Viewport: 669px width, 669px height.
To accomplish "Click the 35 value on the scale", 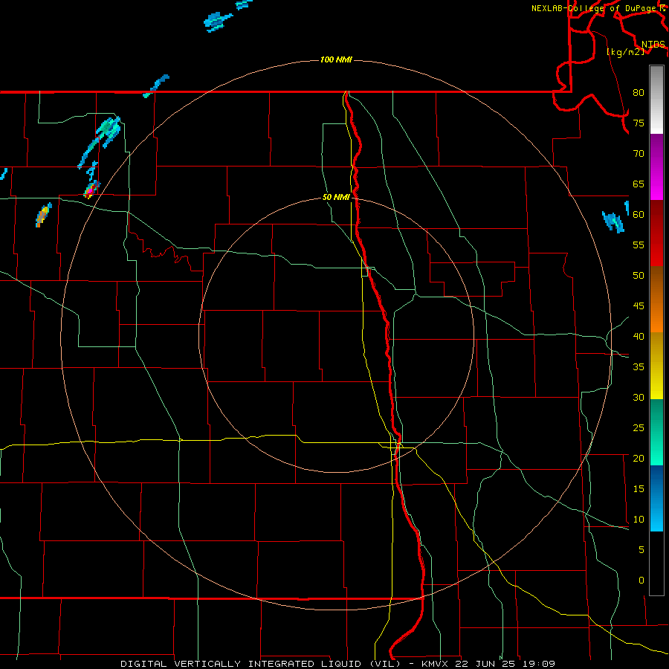I will 639,367.
